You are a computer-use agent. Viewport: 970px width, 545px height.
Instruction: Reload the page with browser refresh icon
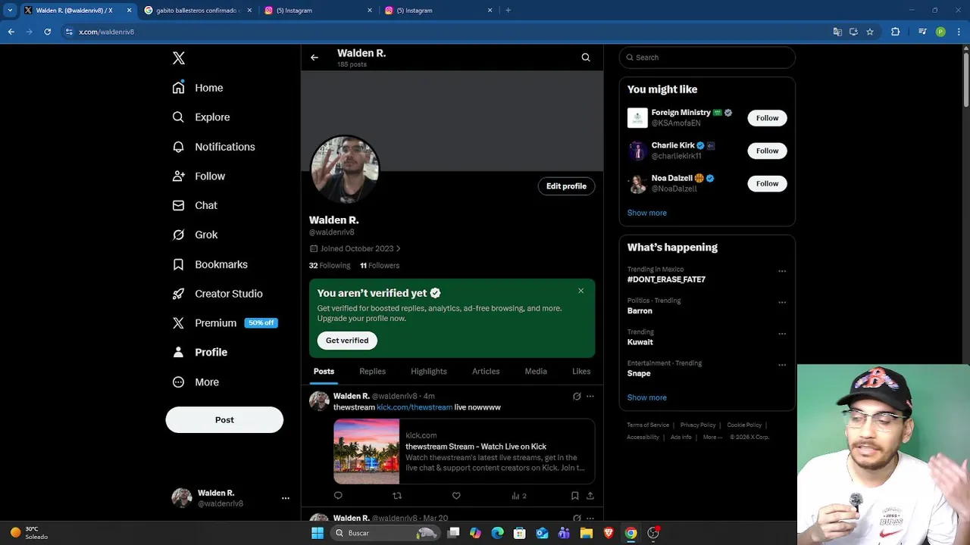pos(48,32)
